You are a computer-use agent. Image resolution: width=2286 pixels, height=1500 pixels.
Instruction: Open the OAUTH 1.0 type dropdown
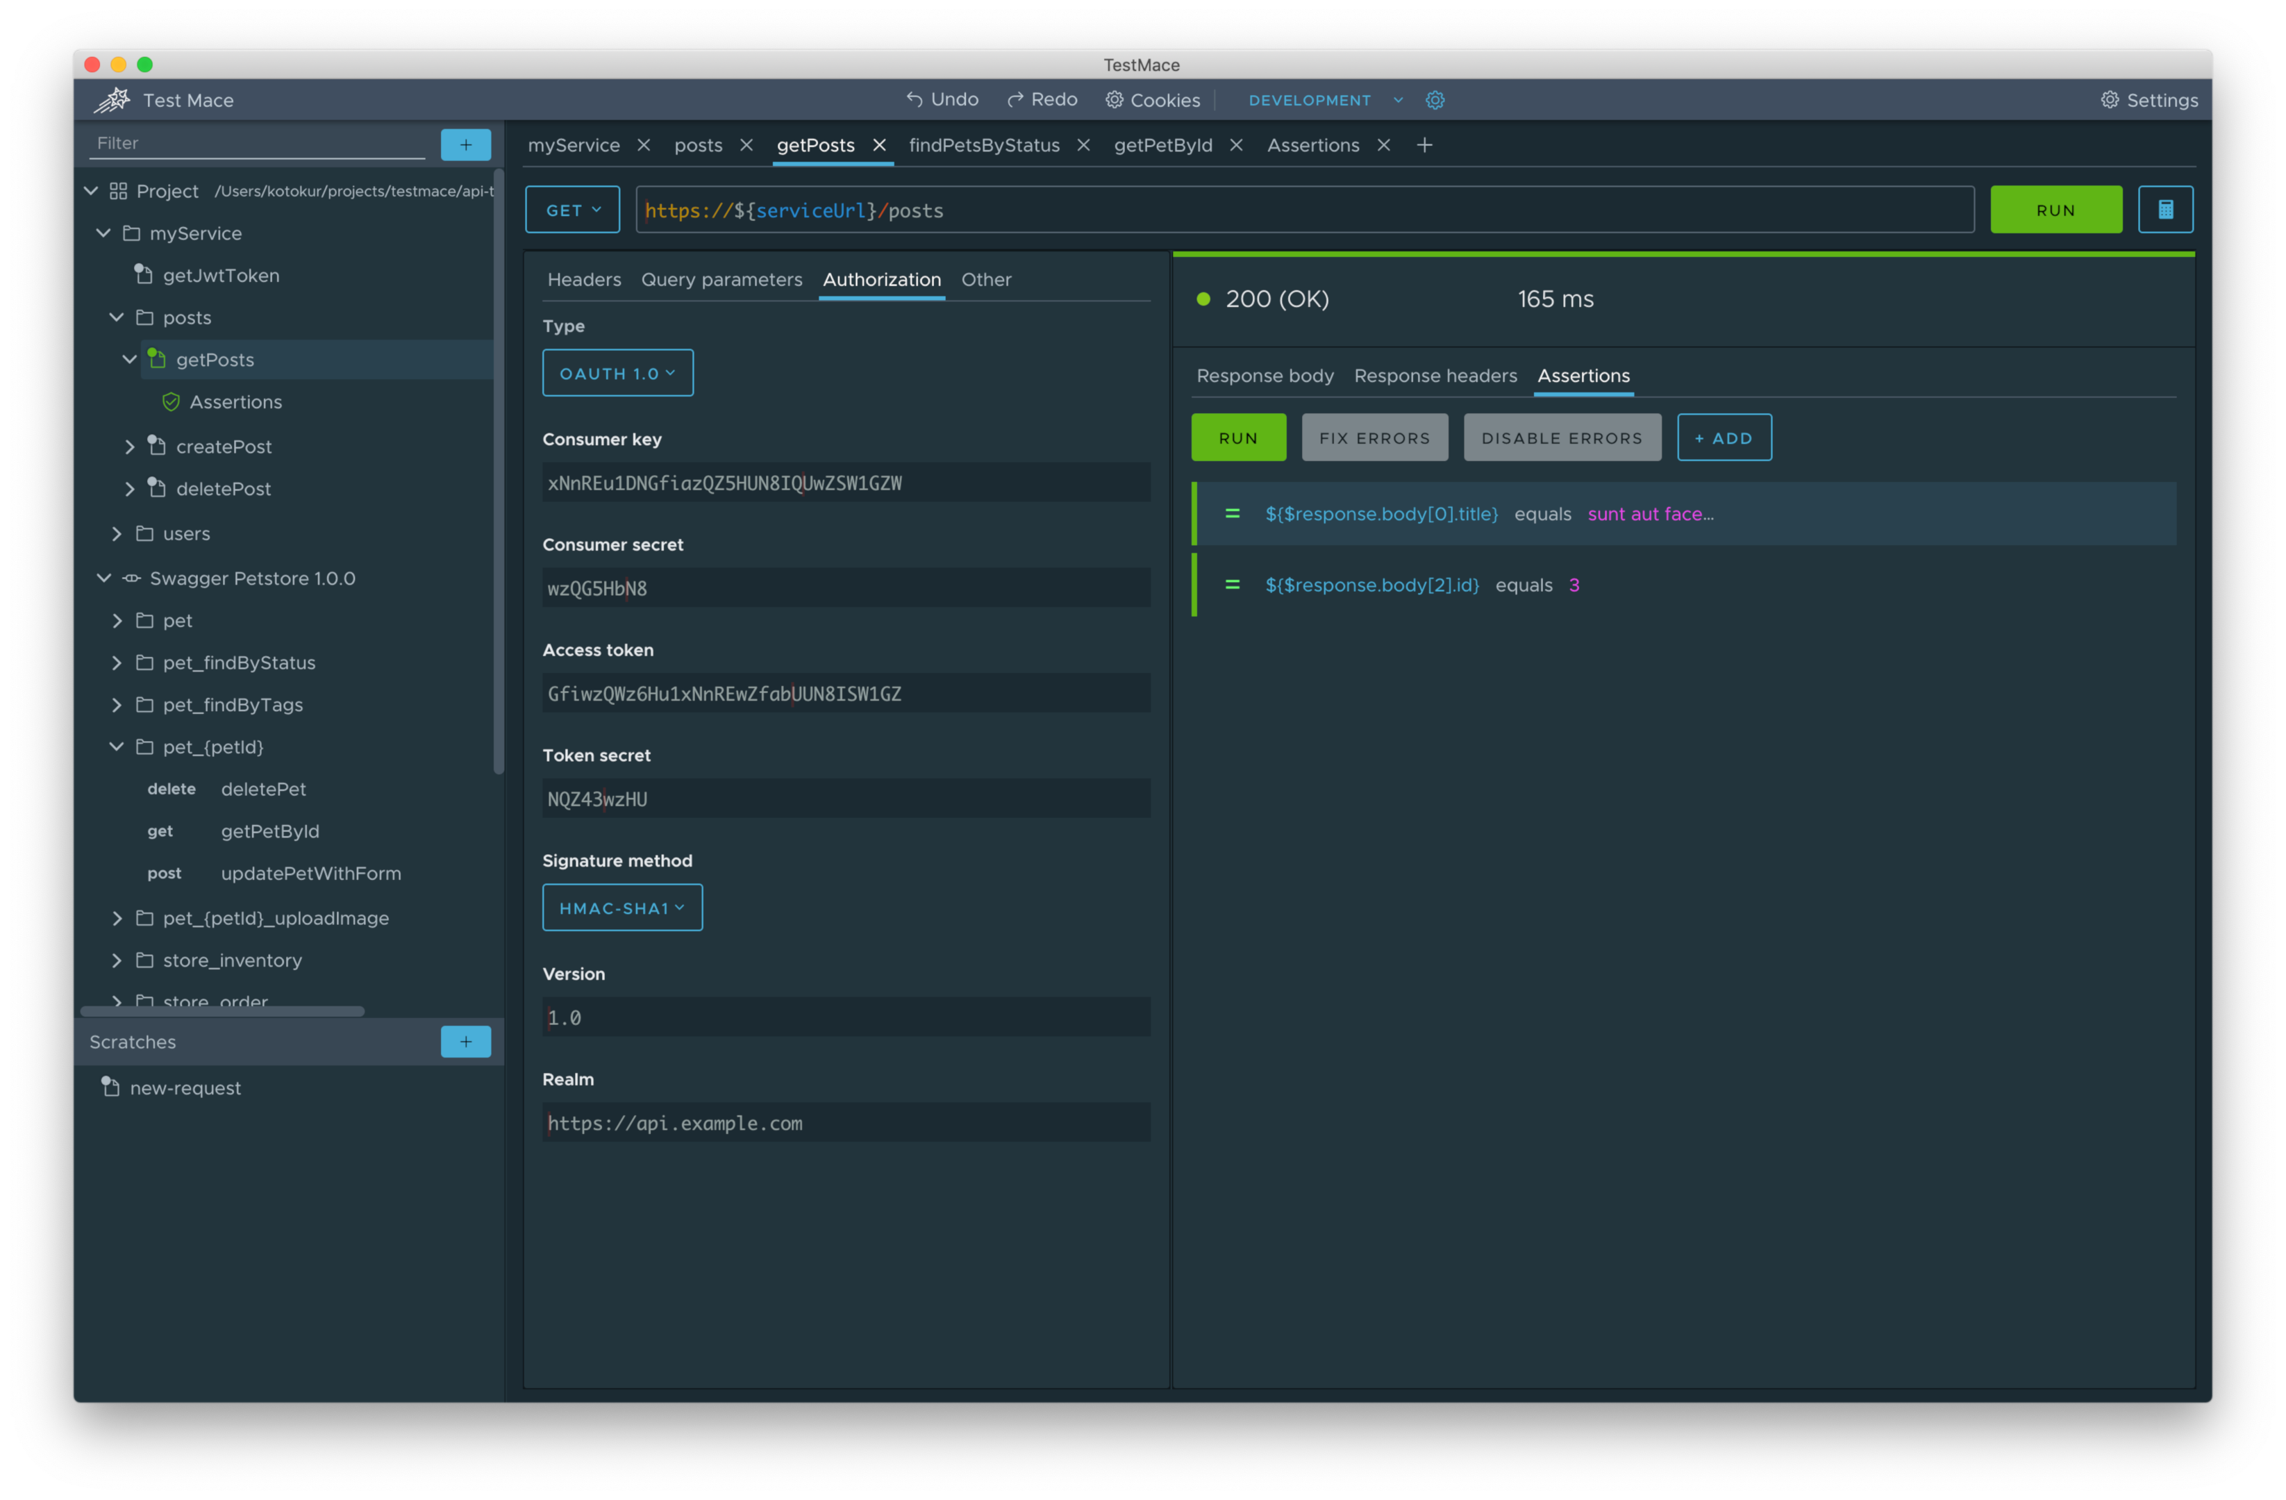[617, 373]
